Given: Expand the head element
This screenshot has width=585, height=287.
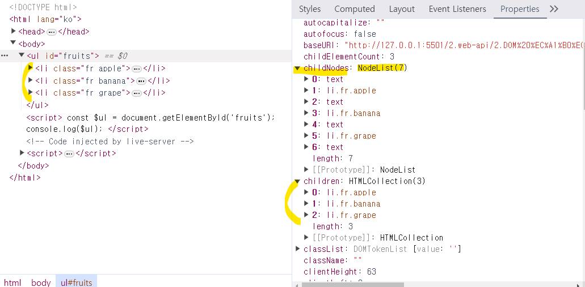Looking at the screenshot, I should (14, 31).
